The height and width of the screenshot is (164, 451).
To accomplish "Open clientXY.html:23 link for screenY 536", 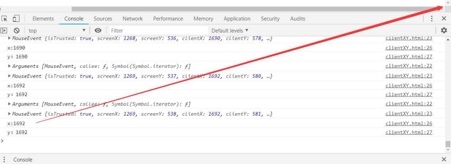I will click(409, 38).
